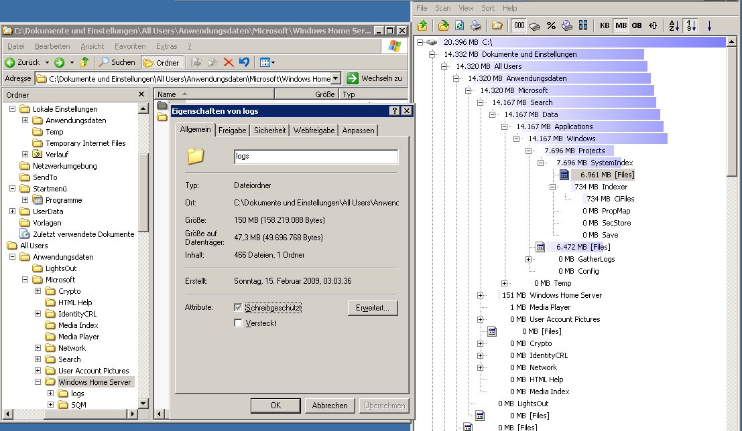Click TreeSize open folder scan icon
The width and height of the screenshot is (742, 431).
pos(444,25)
